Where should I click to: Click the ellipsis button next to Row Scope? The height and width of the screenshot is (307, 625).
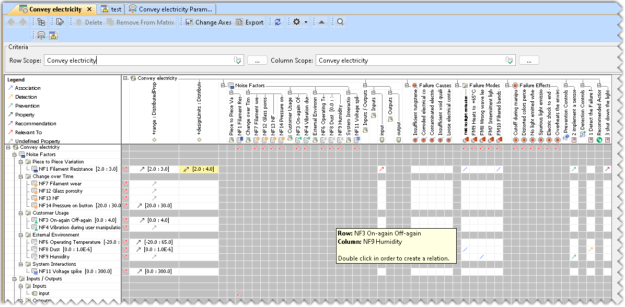point(257,61)
